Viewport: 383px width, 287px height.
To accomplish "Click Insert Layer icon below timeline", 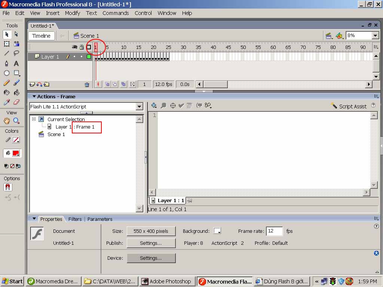I will click(x=32, y=84).
